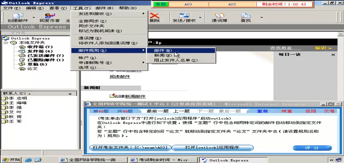Viewport: 344px width, 163px height.
Task: Choose 将收件人添加到通讯簿(D) entry
Action: pyautogui.click(x=109, y=43)
